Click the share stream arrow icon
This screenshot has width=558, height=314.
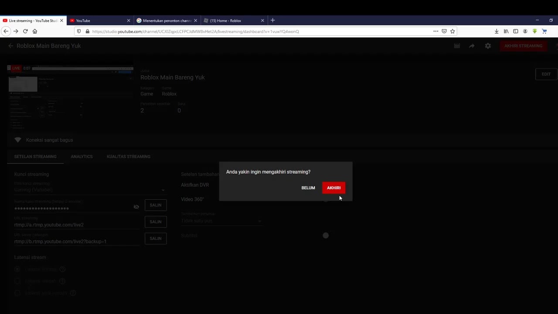tap(472, 46)
